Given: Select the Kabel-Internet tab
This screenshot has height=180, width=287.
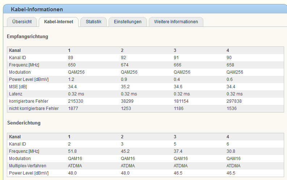Looking at the screenshot, I should coord(59,22).
